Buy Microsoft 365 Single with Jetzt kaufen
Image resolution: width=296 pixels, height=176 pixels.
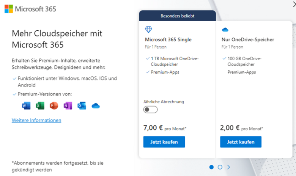(164, 142)
